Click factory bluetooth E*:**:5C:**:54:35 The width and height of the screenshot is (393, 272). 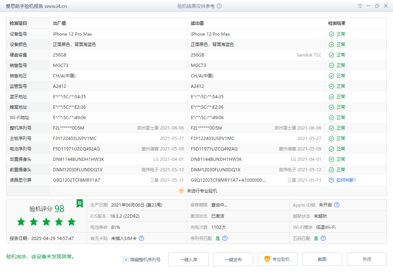pos(69,97)
